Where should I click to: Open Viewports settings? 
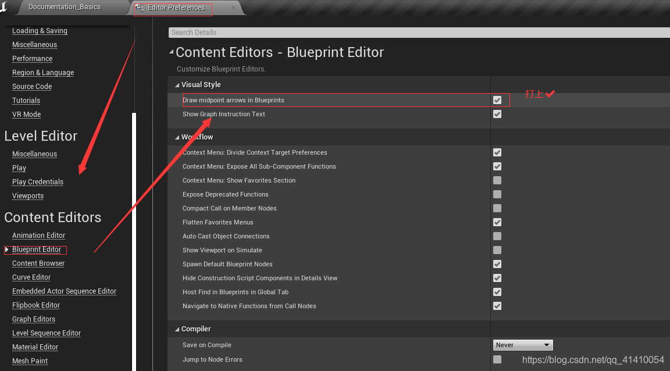[x=28, y=196]
